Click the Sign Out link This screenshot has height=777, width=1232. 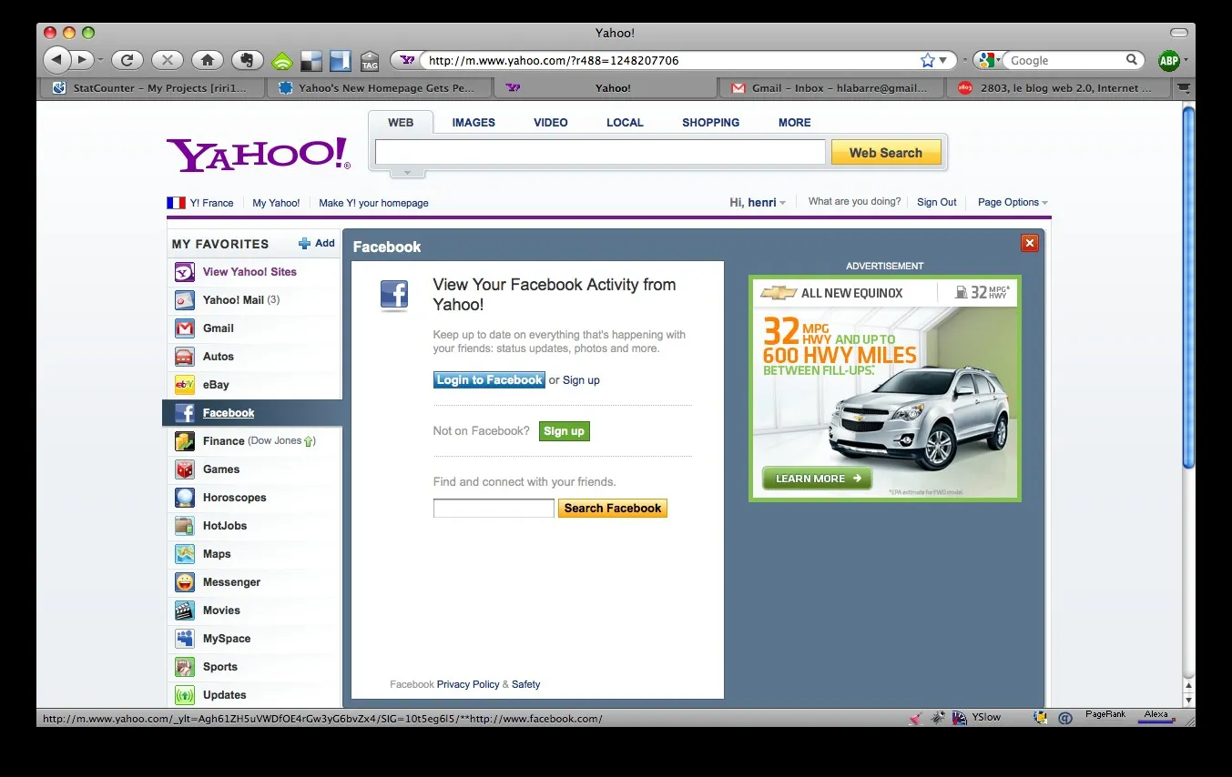937,202
